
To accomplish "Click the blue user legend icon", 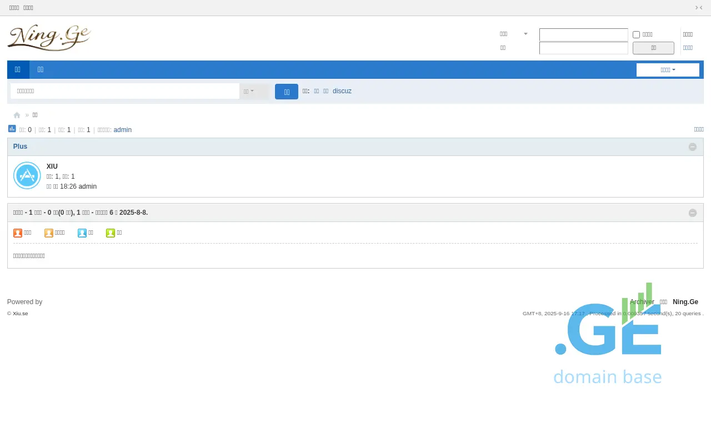I will (x=82, y=233).
